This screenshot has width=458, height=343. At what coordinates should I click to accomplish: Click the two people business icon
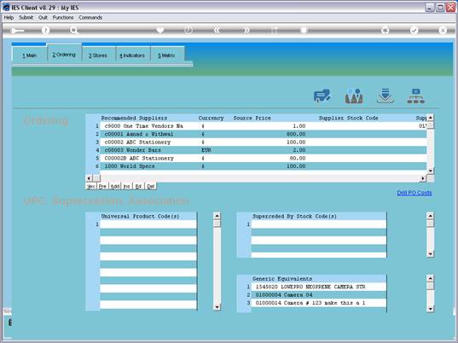(x=354, y=96)
